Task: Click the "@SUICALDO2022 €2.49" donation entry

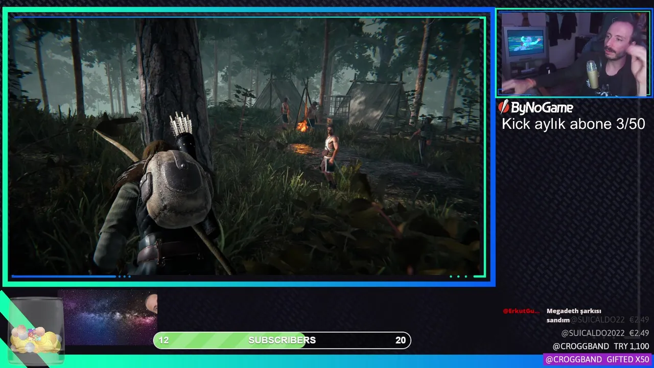Action: click(x=605, y=333)
